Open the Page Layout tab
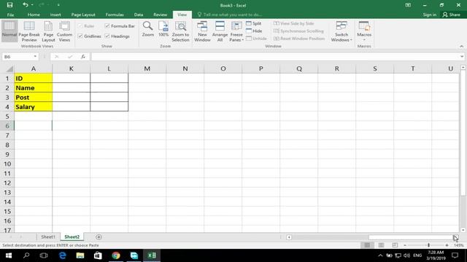Viewport: 467px width, 262px height. pos(83,15)
